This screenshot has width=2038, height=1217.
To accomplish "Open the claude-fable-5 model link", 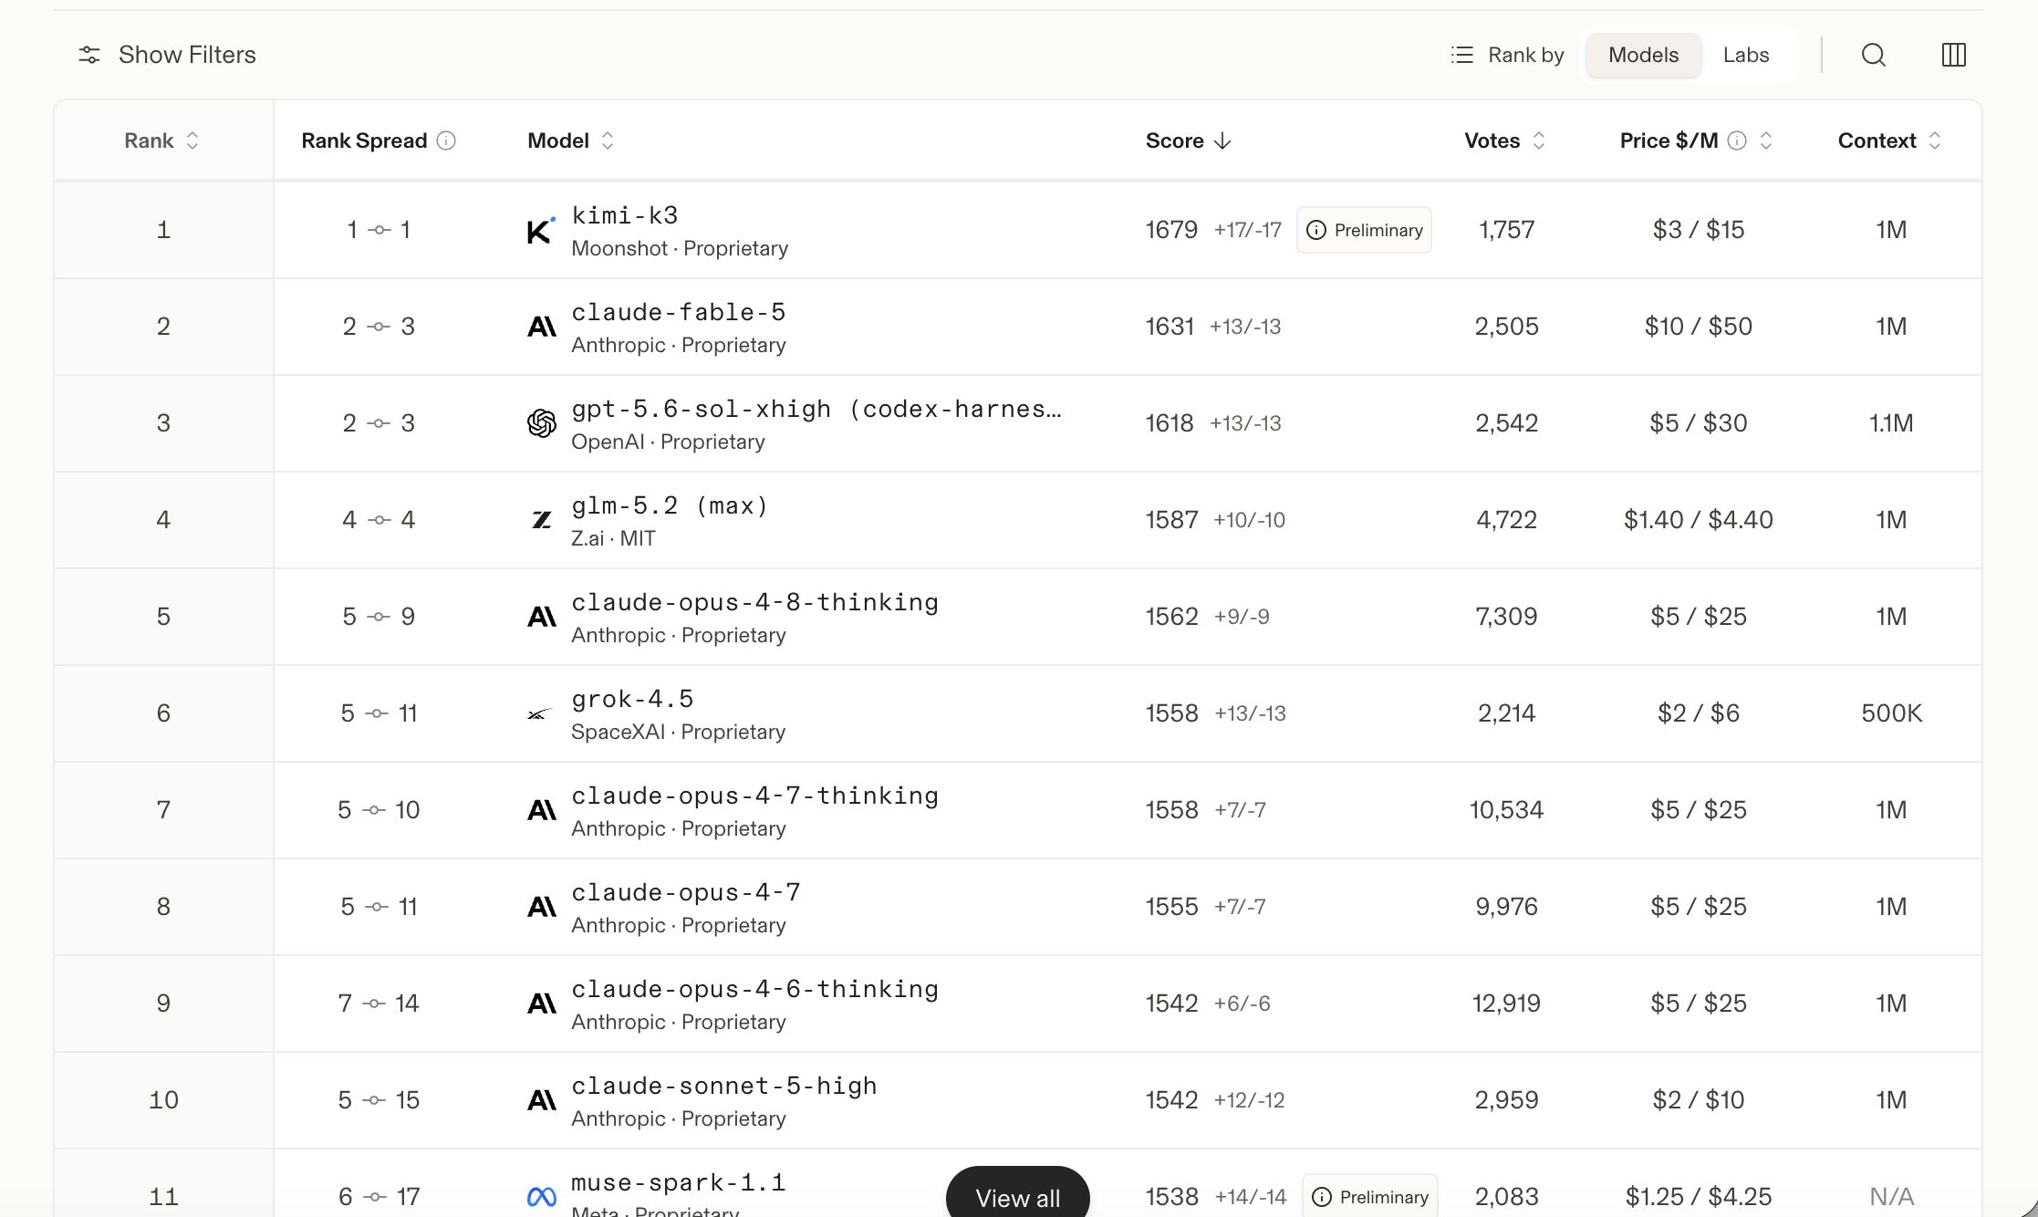I will (x=678, y=312).
